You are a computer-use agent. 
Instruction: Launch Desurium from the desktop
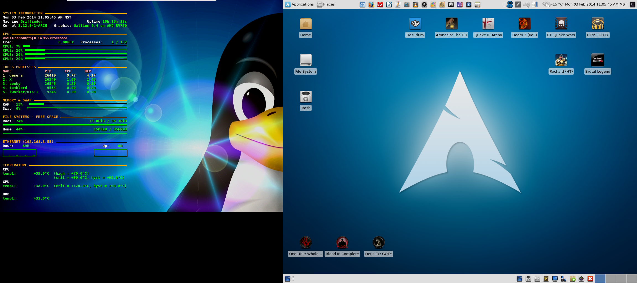pos(415,28)
